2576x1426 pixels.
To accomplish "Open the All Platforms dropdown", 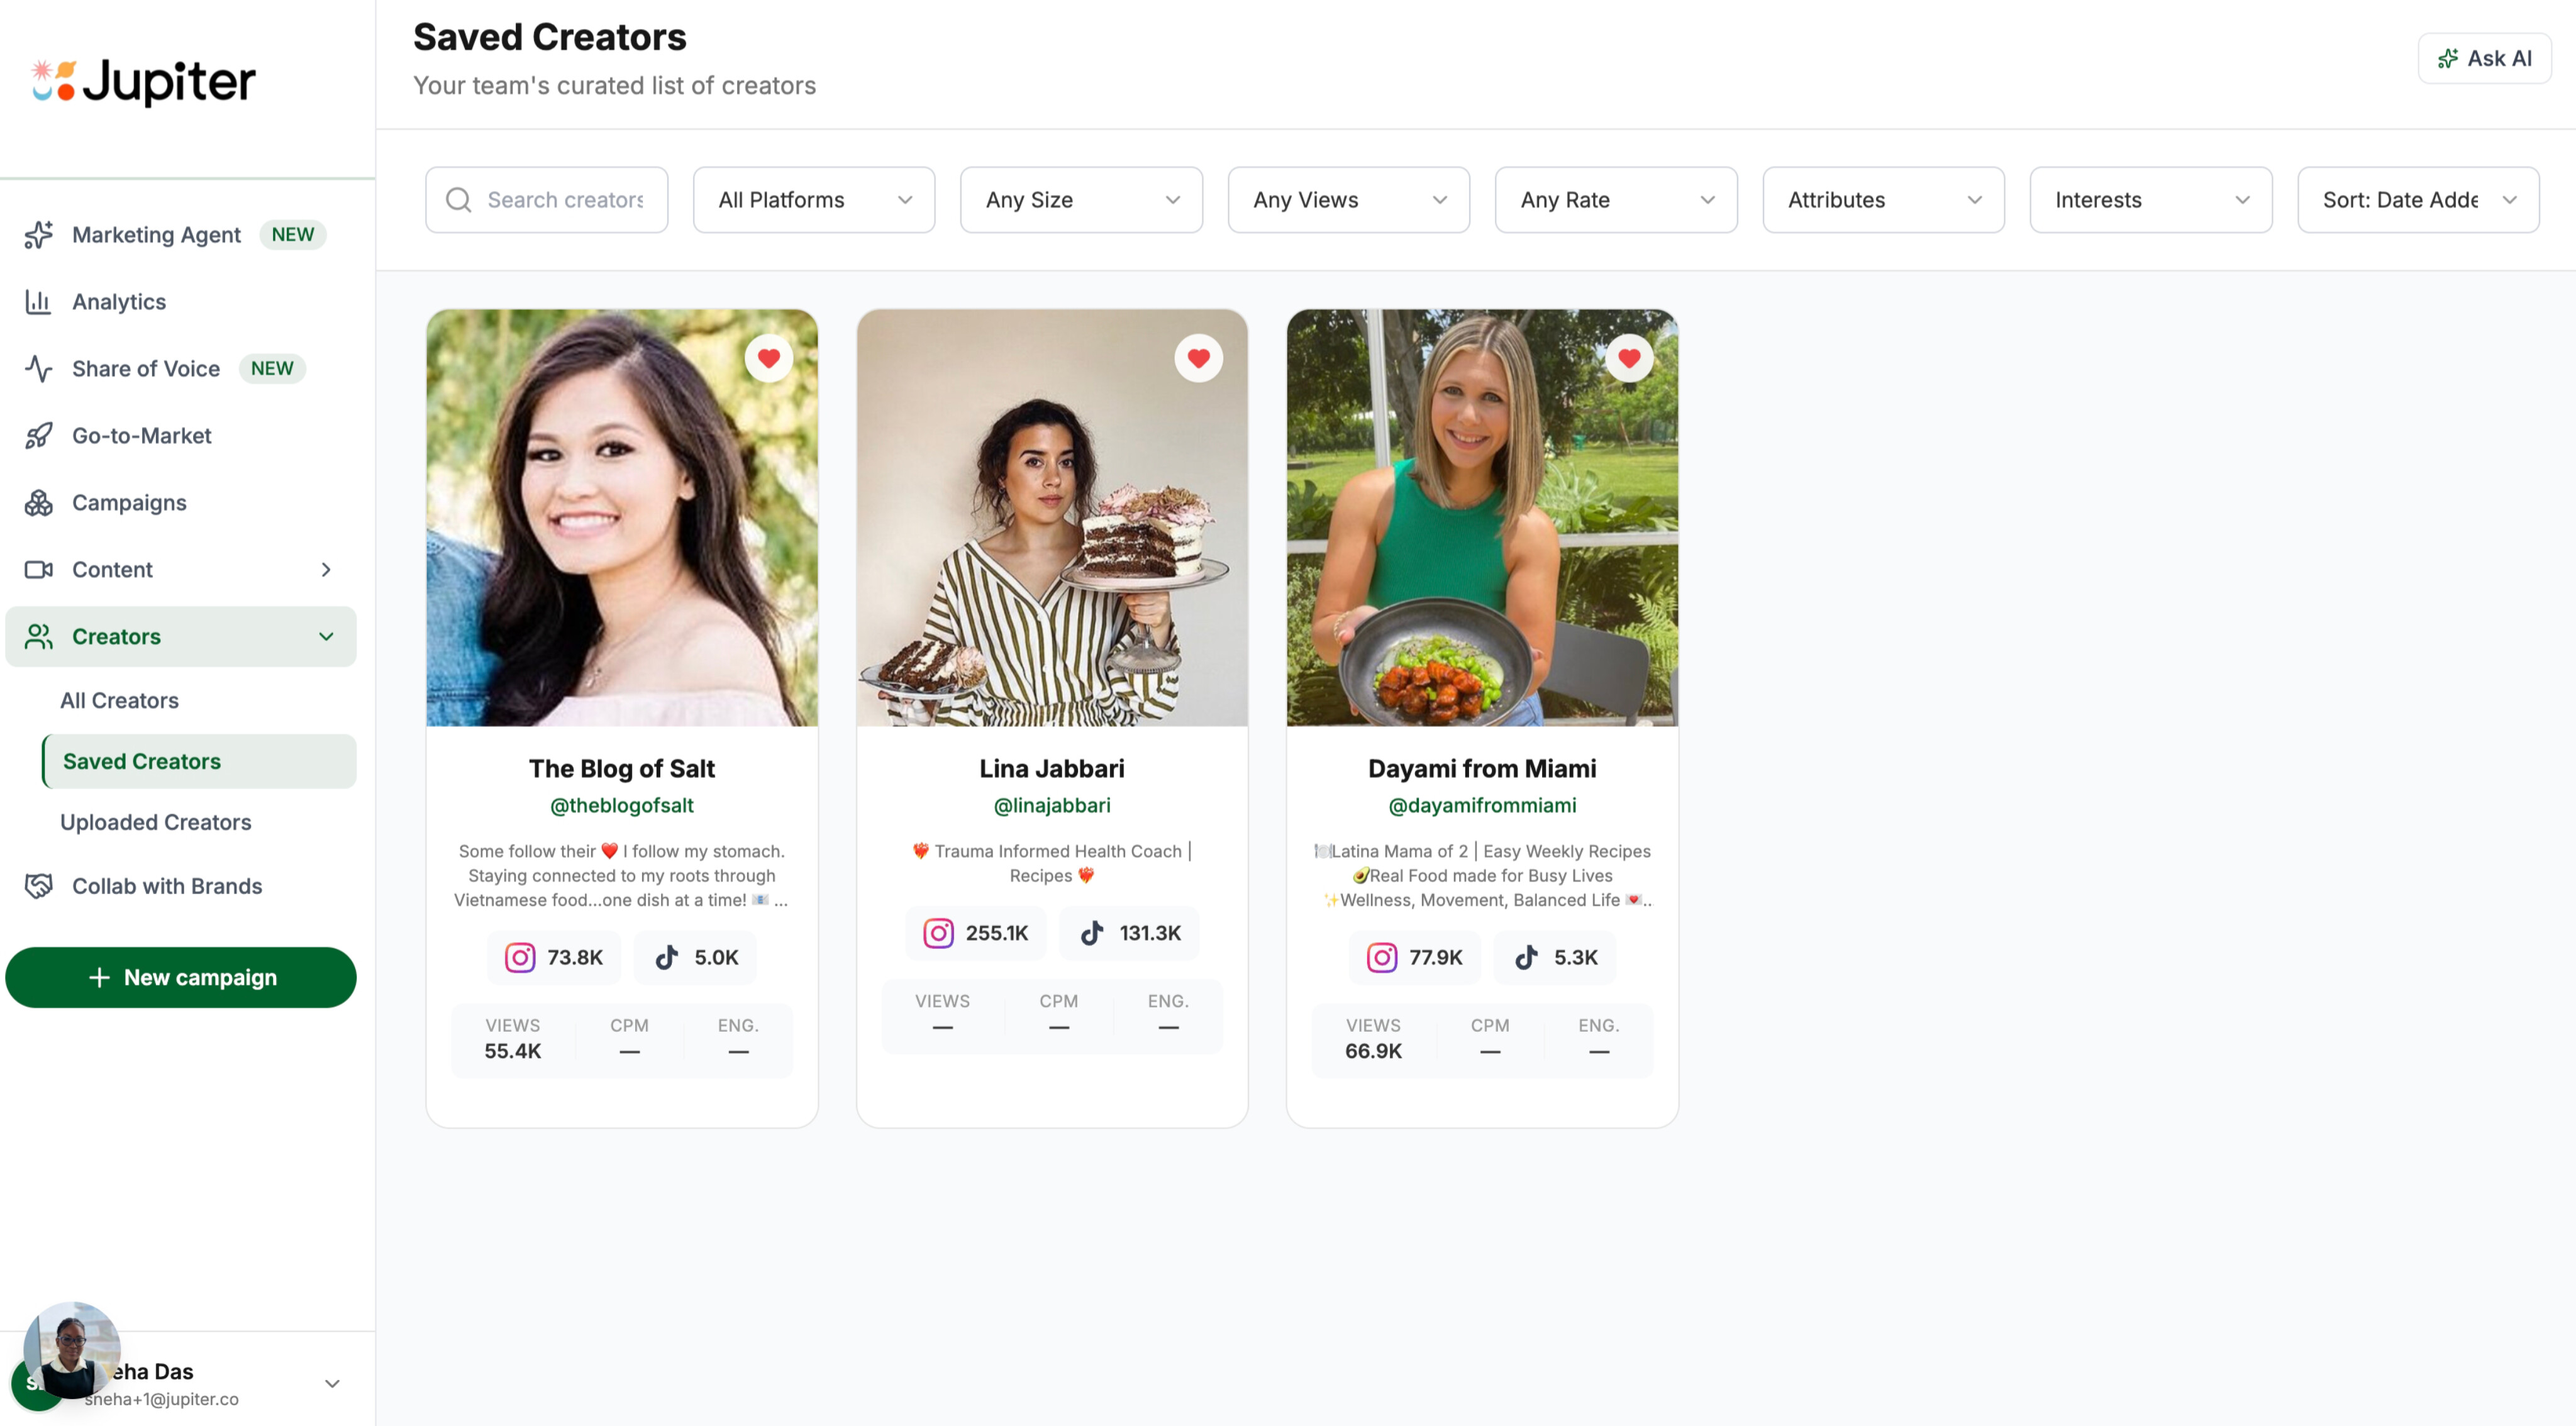I will [814, 200].
